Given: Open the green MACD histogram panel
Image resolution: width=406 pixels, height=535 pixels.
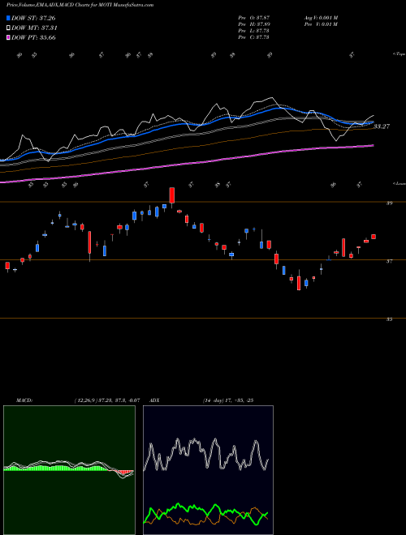Looking at the screenshot, I should tap(69, 470).
